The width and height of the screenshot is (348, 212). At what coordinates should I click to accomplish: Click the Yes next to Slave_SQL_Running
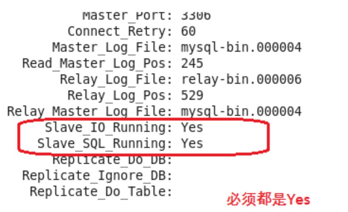pos(192,143)
